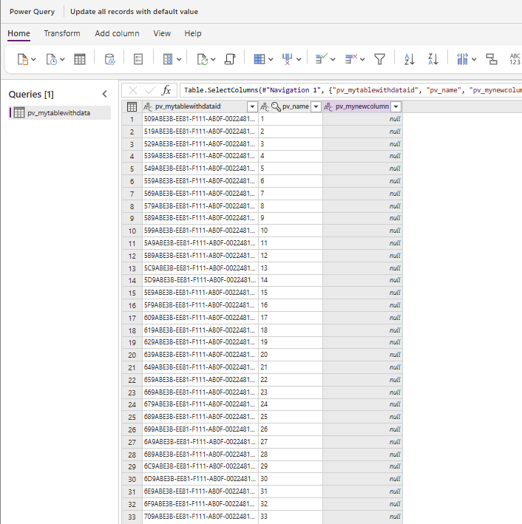Click the formula bar cancel X

point(133,90)
